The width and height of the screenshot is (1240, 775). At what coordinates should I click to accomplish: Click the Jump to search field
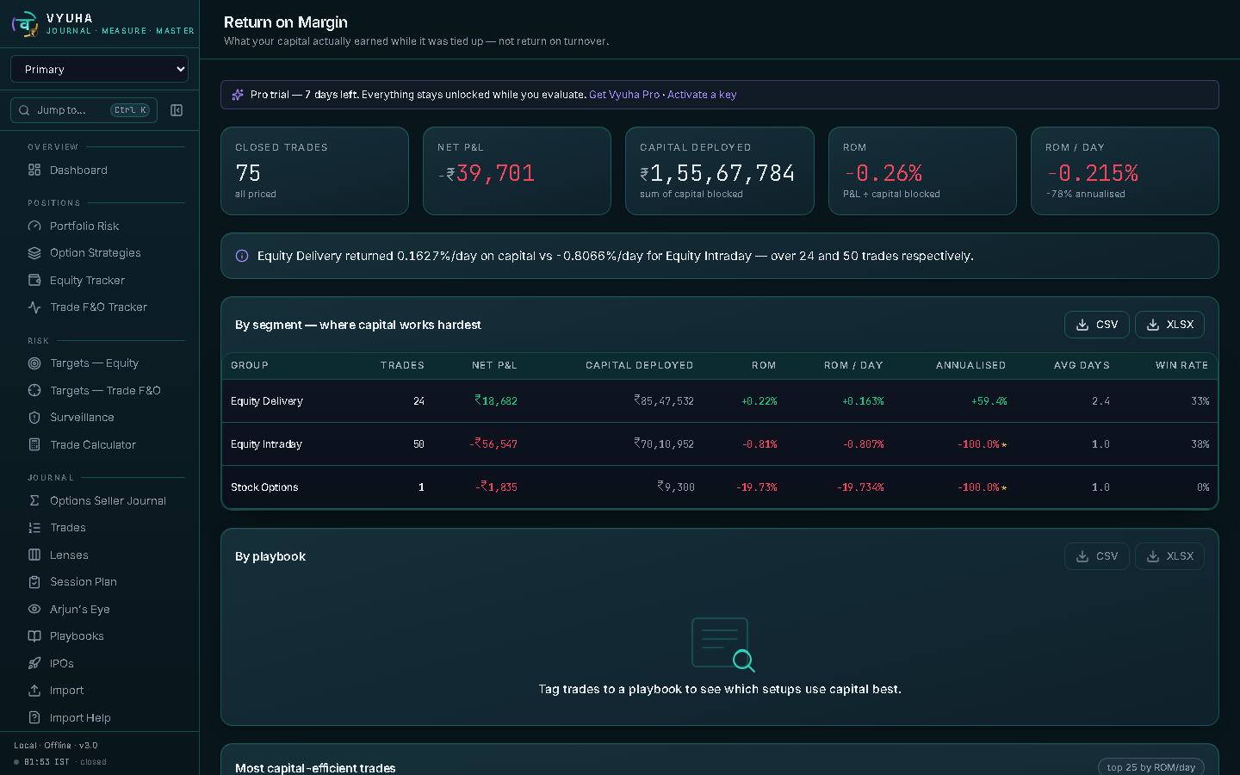[x=84, y=110]
